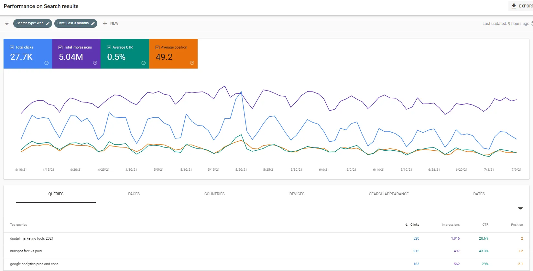533x271 pixels.
Task: Toggle the Total impressions checkbox
Action: click(60, 47)
